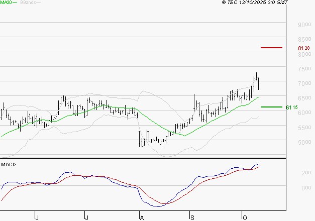Screen dimensions: 315x221
Task: Click the O month marker
Action: click(245, 218)
